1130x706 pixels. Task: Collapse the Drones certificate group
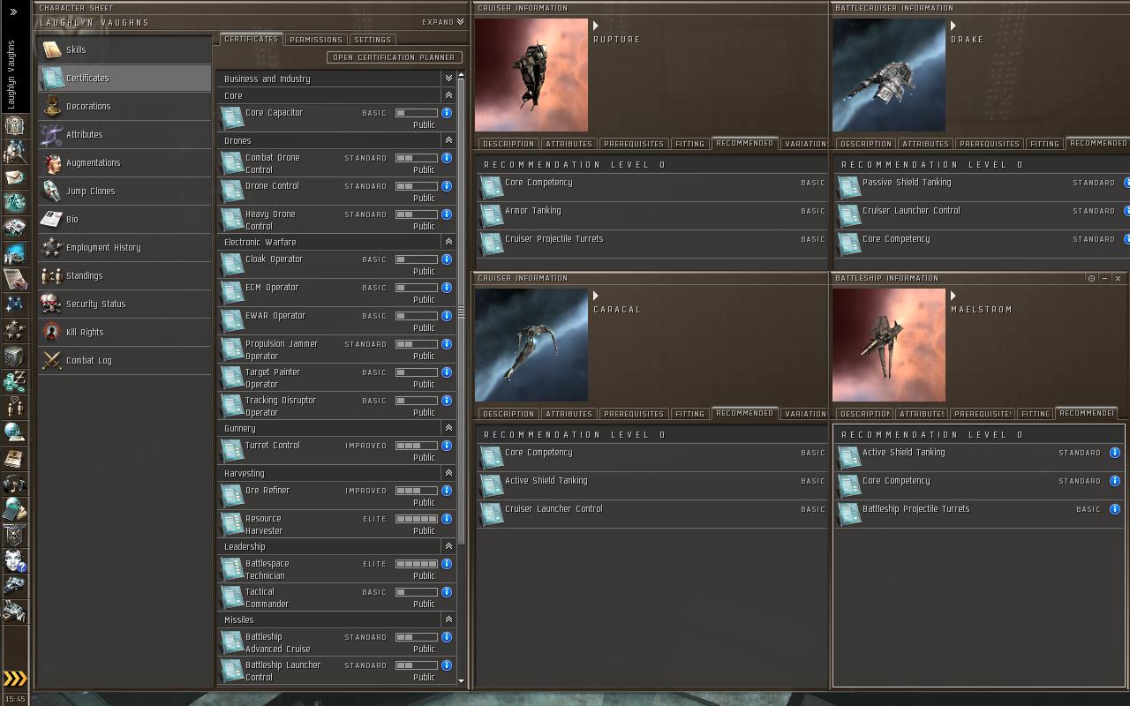448,140
